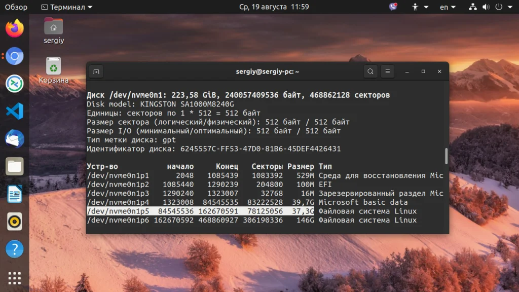Open Help from the dock

[15, 249]
